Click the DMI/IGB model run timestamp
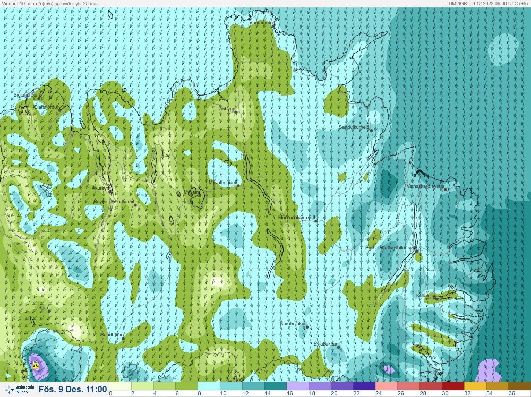Screen dimensions: 531x397 [x=487, y=3]
